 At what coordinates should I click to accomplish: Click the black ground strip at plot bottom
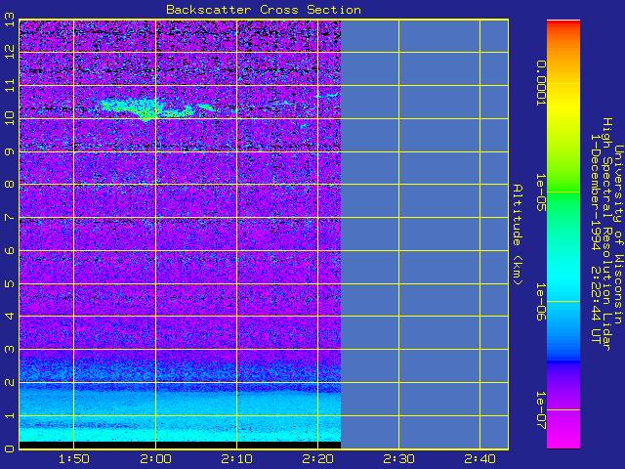pos(180,445)
